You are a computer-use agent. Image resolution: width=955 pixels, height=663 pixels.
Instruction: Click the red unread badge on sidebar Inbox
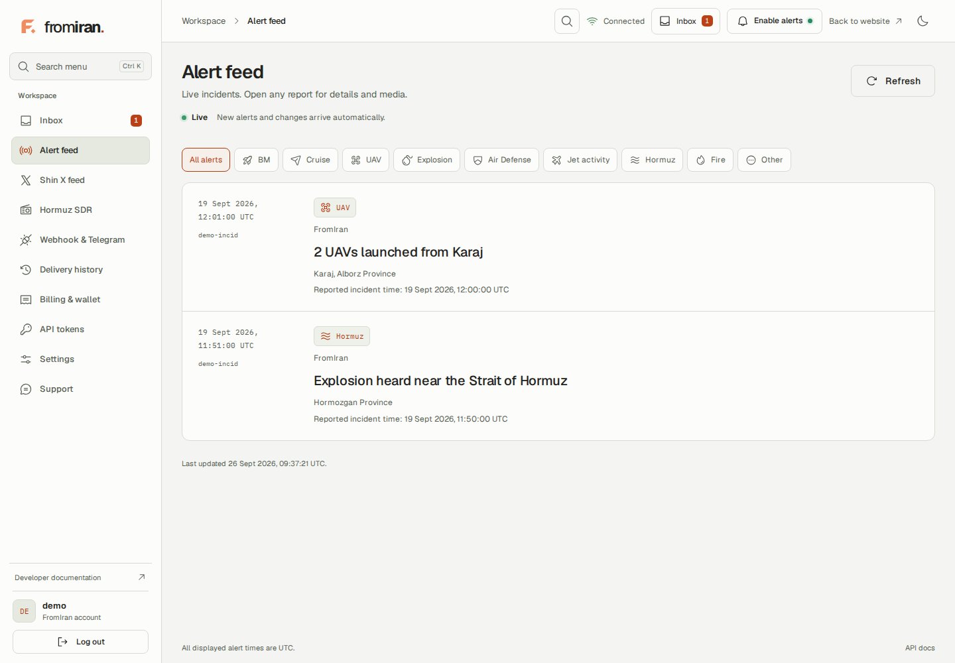coord(136,121)
